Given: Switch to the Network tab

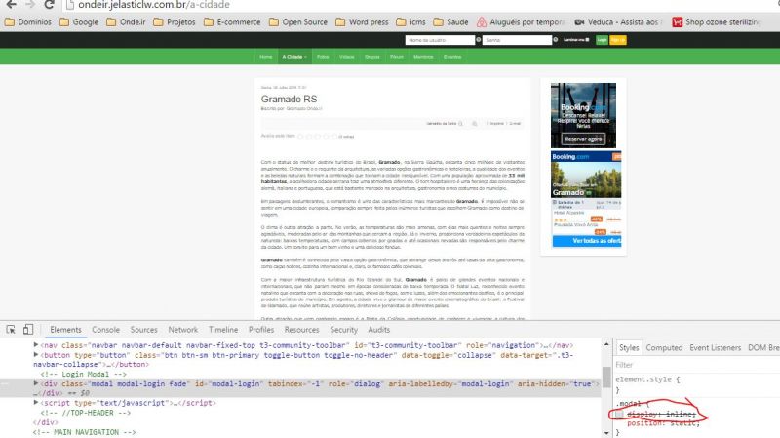Looking at the screenshot, I should 182,330.
